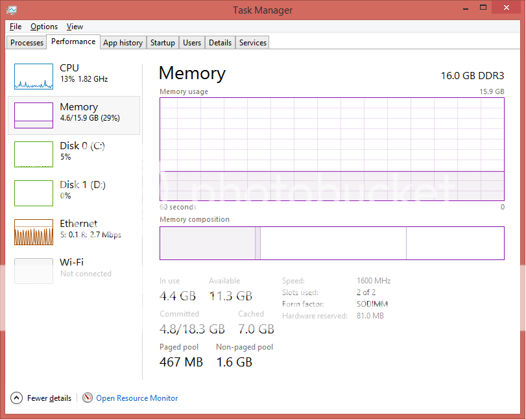Click the Task Manager title bar icon

click(x=10, y=10)
